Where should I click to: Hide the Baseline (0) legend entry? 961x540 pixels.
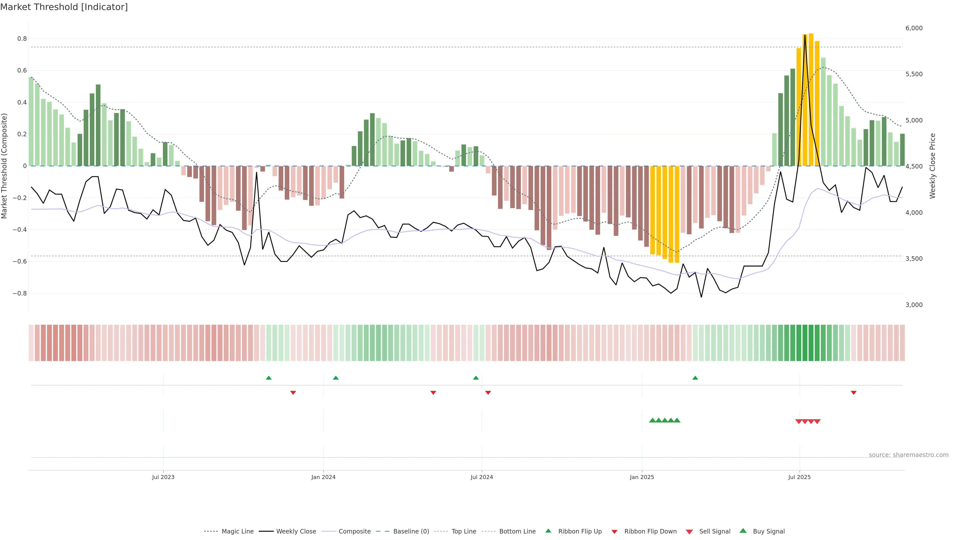[411, 531]
